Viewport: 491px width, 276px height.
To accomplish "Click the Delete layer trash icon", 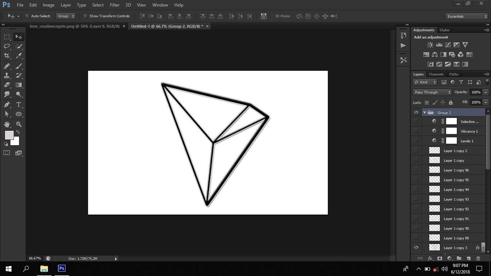I will [x=478, y=258].
